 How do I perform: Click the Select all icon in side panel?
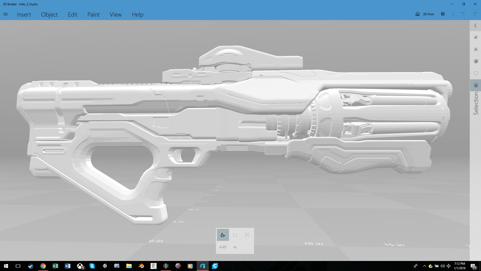tap(476, 37)
